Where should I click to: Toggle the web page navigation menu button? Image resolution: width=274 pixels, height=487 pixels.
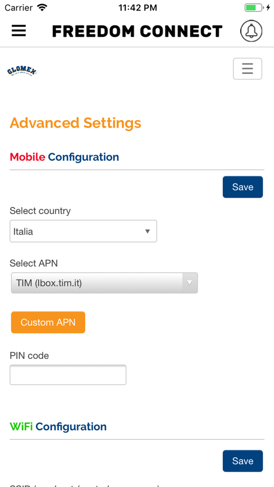tap(247, 69)
